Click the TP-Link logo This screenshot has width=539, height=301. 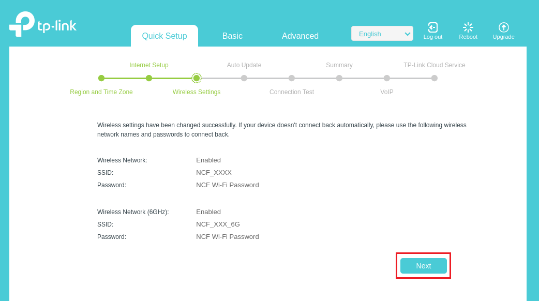pyautogui.click(x=42, y=24)
